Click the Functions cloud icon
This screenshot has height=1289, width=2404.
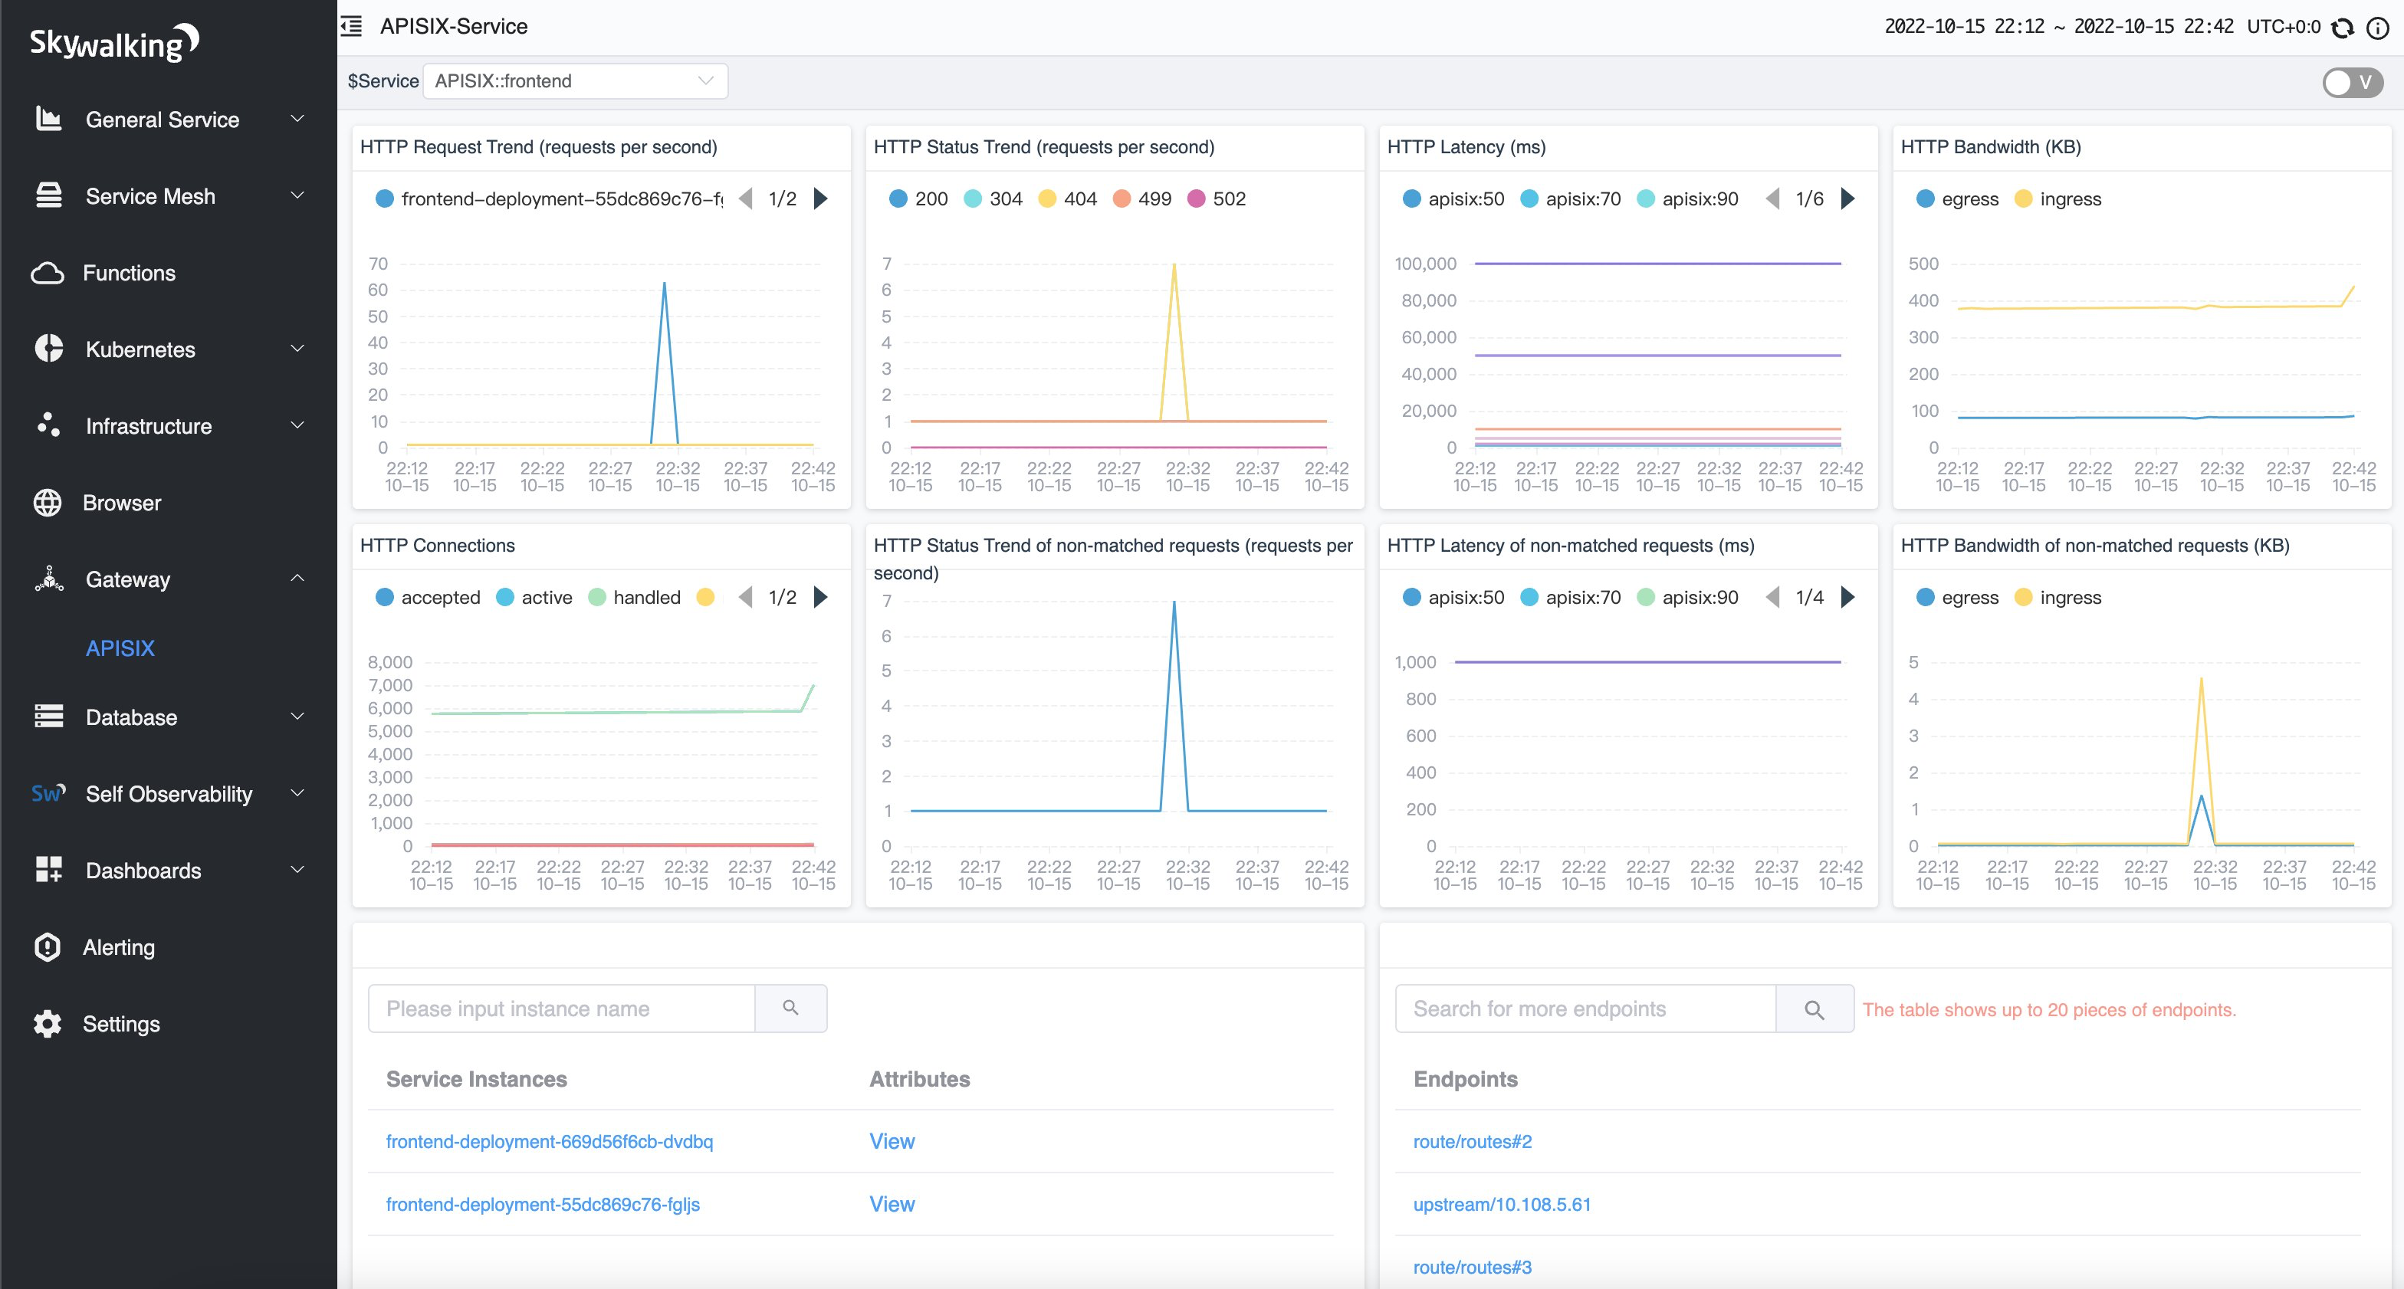click(48, 274)
